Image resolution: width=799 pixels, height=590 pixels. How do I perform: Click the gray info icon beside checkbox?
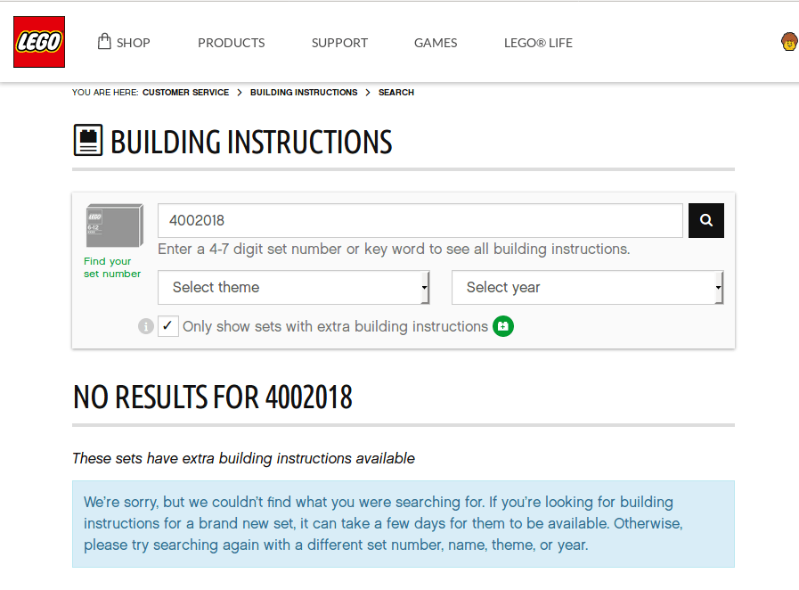(x=146, y=326)
